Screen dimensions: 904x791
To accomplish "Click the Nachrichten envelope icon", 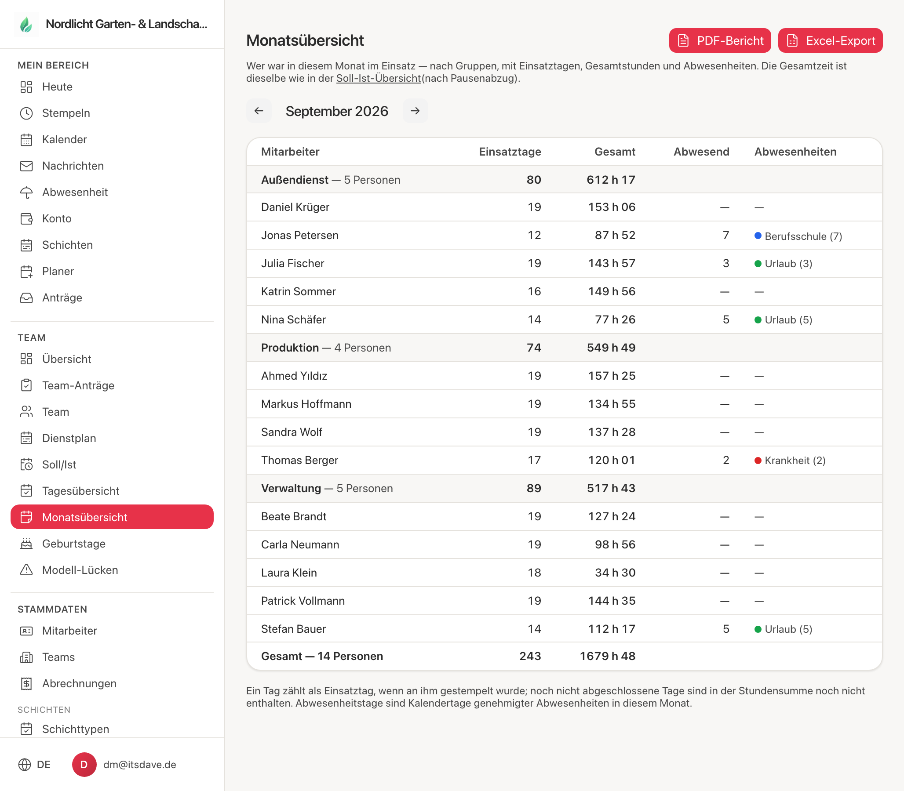I will click(x=26, y=166).
